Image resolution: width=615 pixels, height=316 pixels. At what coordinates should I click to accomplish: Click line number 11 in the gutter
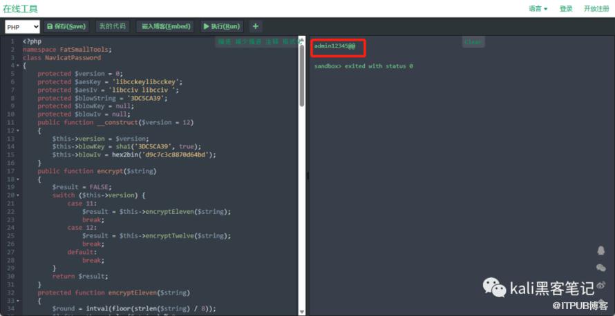pos(11,123)
